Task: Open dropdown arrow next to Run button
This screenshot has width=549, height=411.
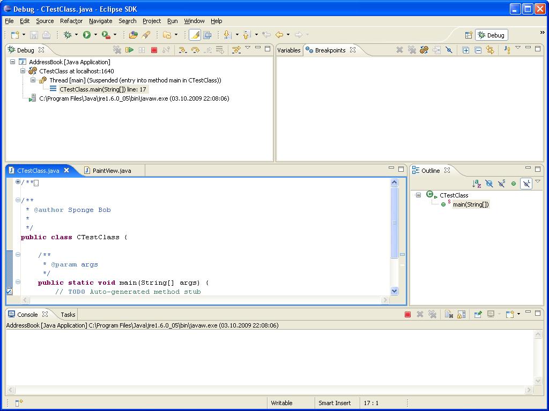Action: [x=95, y=35]
